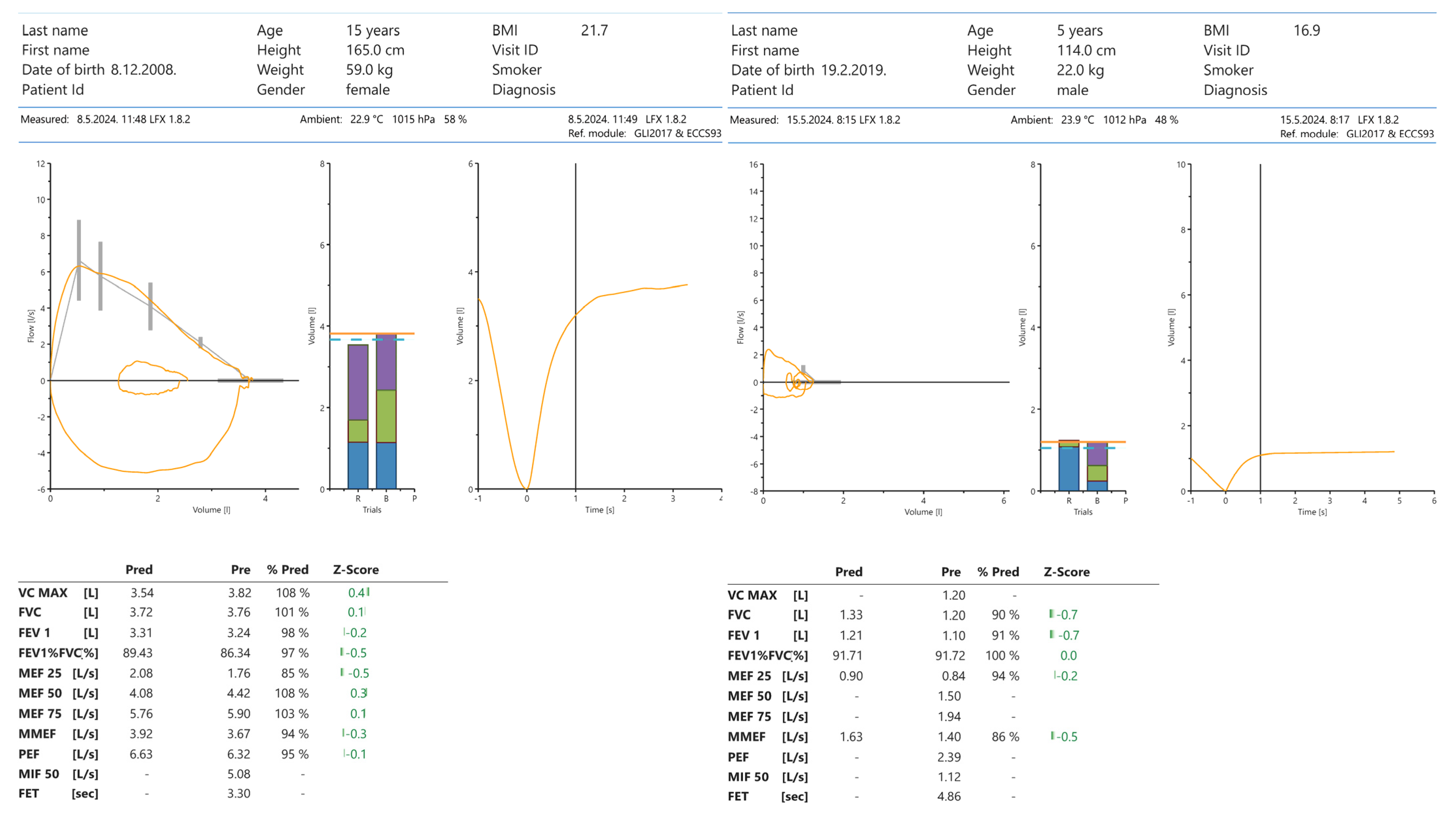Click the left patient's gender value female
Image resolution: width=1451 pixels, height=814 pixels.
[367, 90]
